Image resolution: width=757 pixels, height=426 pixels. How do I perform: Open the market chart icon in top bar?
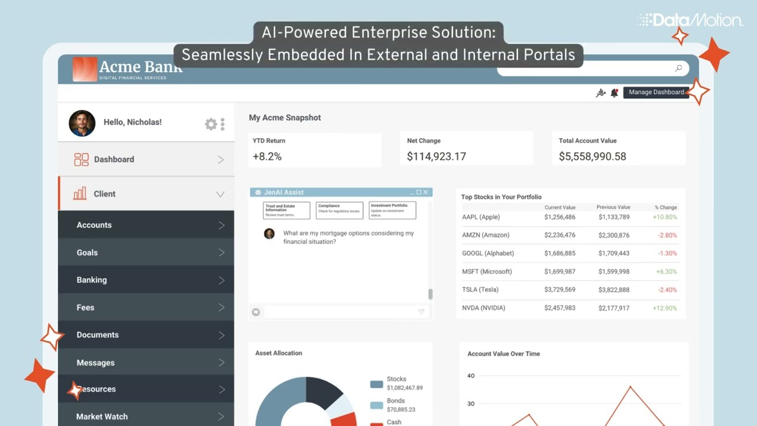[x=601, y=92]
